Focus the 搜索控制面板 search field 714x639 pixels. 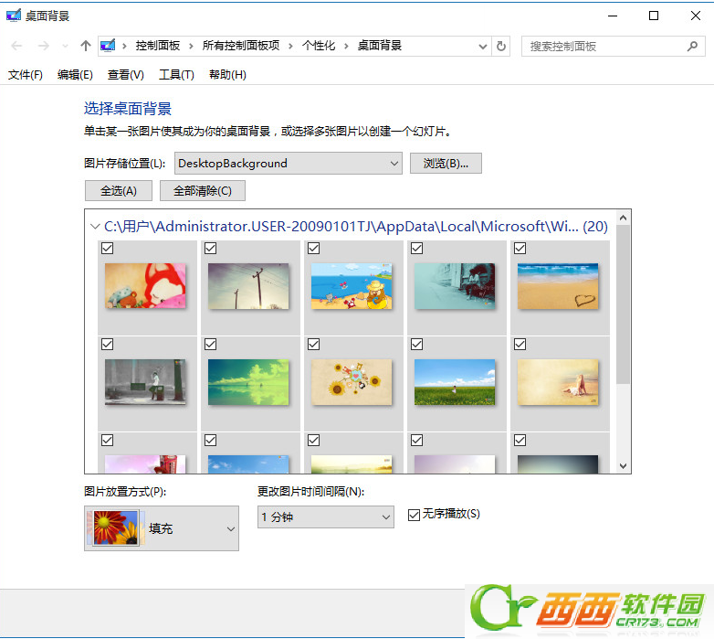point(613,46)
